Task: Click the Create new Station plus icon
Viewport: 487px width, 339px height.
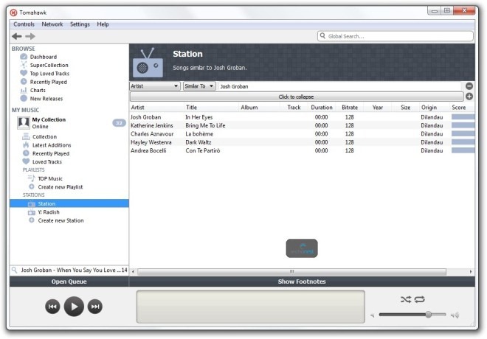Action: (31, 220)
